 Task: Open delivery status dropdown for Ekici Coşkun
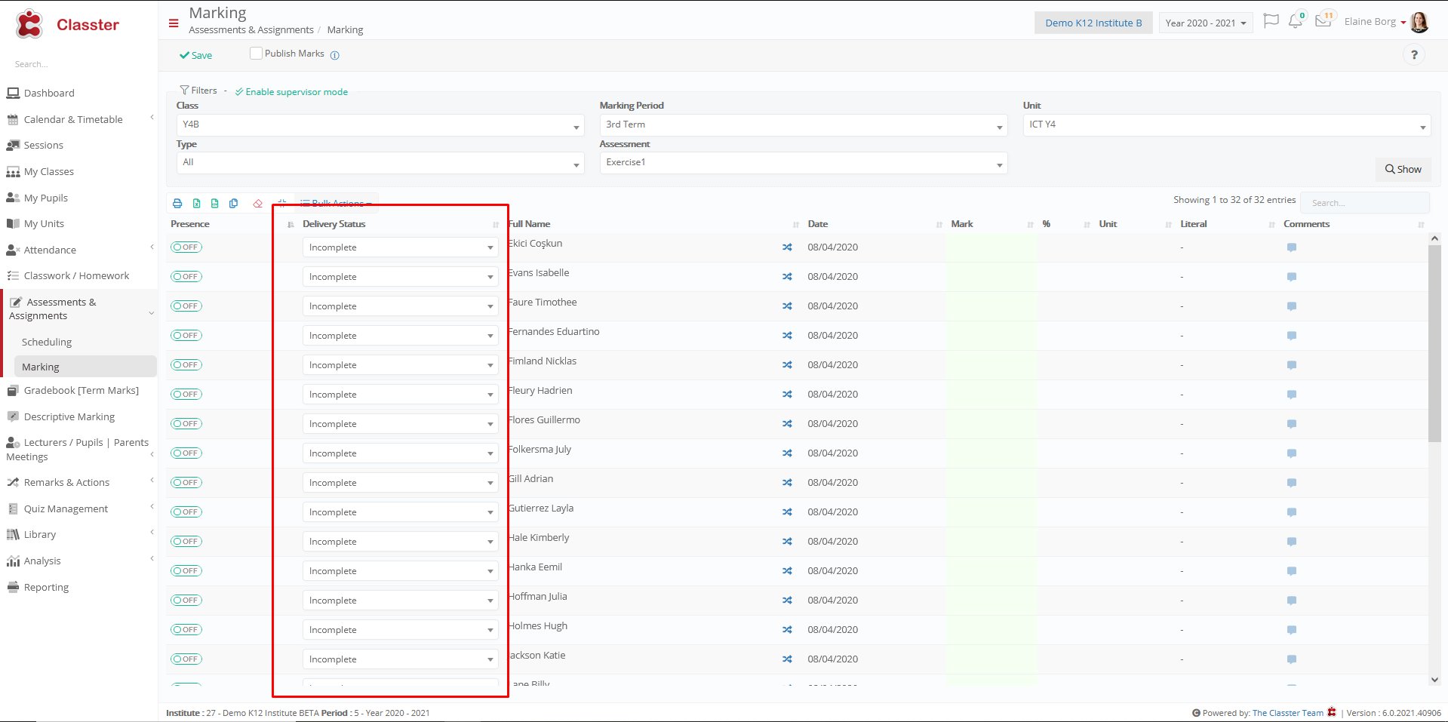tap(401, 247)
